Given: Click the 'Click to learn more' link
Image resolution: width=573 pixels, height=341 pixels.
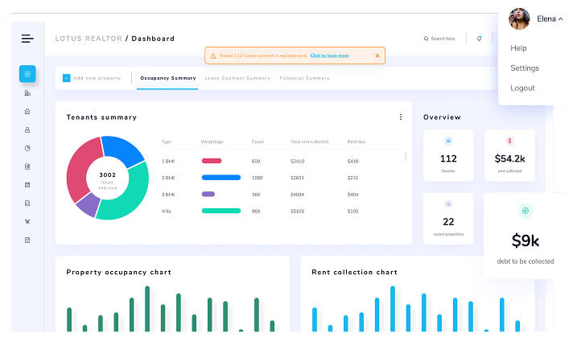Looking at the screenshot, I should tap(329, 55).
